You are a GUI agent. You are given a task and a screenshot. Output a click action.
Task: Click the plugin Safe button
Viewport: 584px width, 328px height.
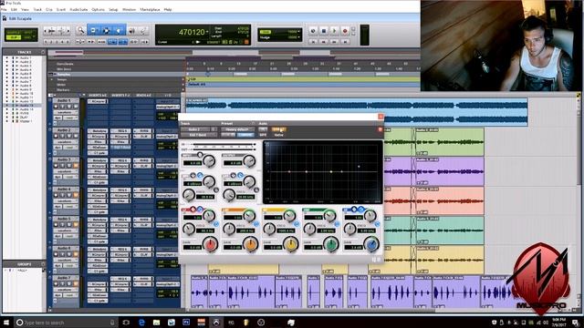[263, 135]
